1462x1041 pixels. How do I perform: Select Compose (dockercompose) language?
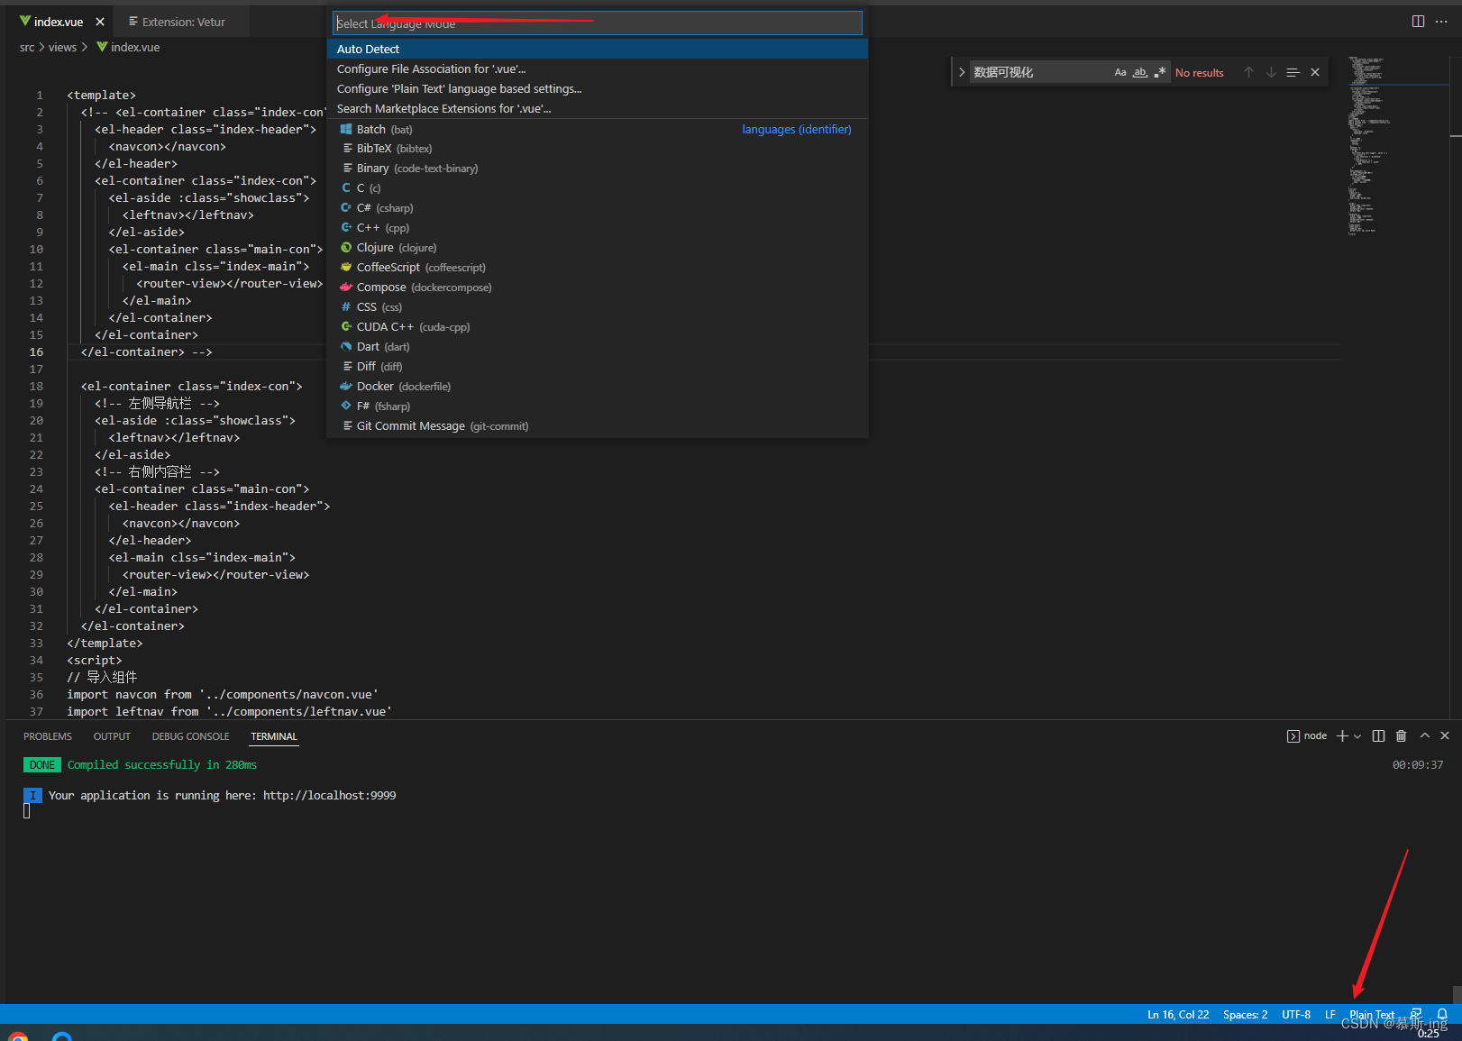pyautogui.click(x=598, y=288)
